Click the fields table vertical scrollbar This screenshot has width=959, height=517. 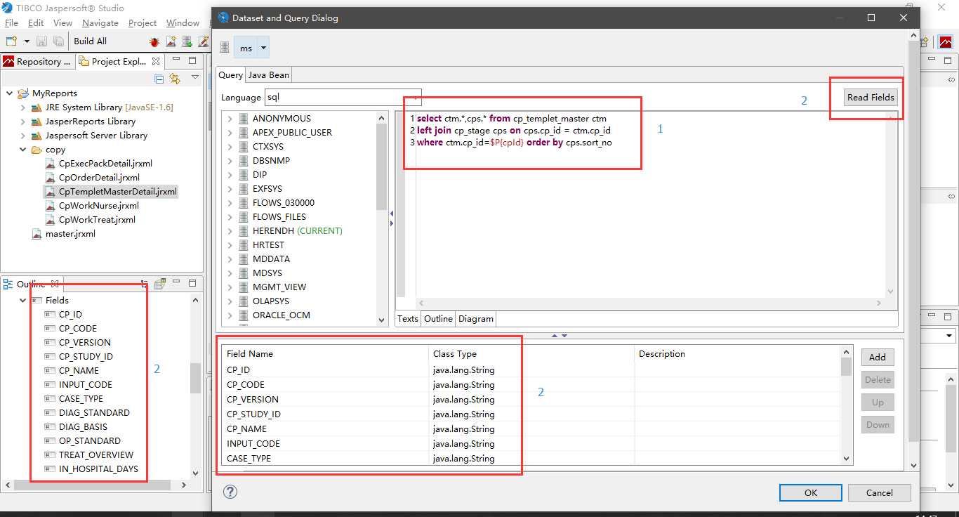point(846,406)
